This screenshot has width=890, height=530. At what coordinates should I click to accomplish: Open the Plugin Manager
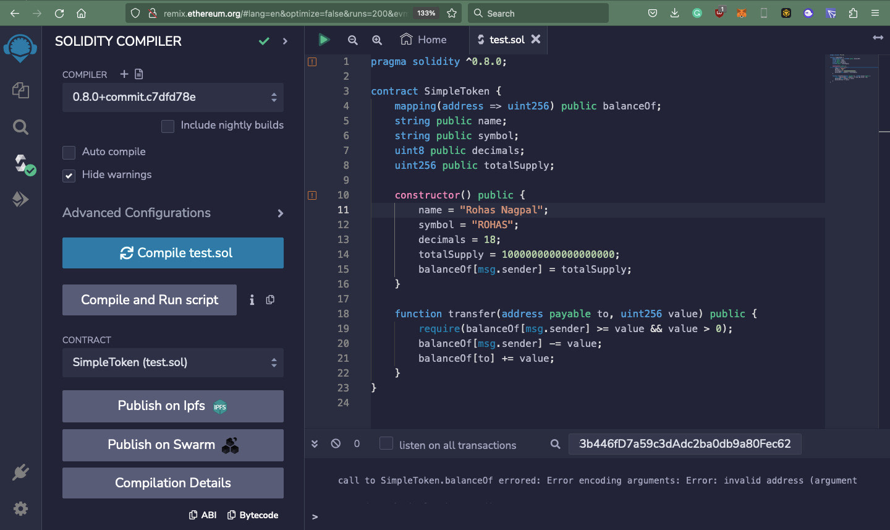pyautogui.click(x=20, y=472)
